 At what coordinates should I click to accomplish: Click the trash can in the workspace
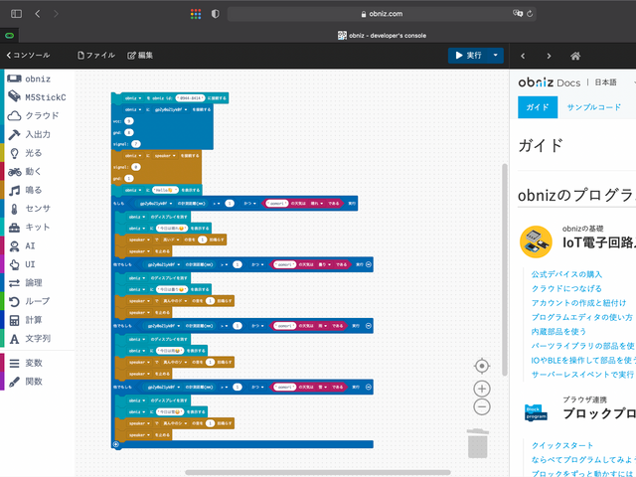point(478,442)
